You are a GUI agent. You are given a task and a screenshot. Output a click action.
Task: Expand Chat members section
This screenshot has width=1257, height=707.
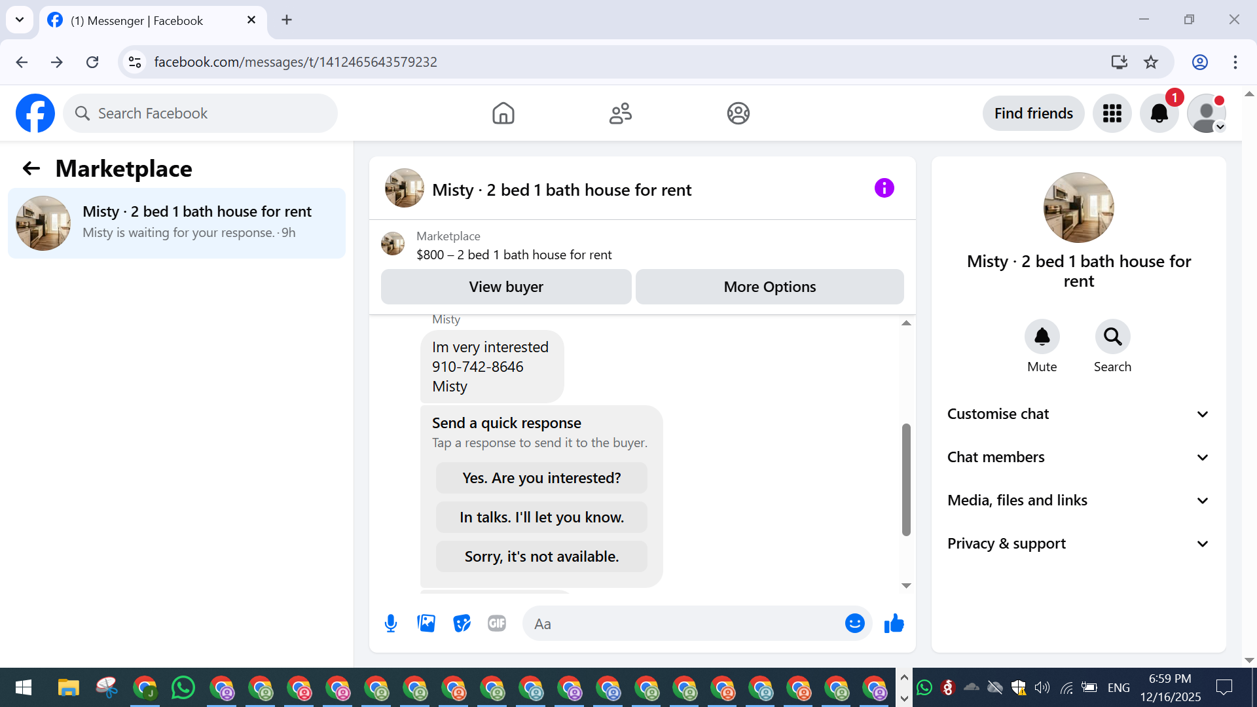pos(1078,458)
